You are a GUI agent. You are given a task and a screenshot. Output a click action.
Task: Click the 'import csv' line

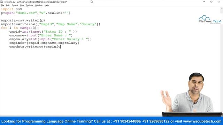[11, 9]
